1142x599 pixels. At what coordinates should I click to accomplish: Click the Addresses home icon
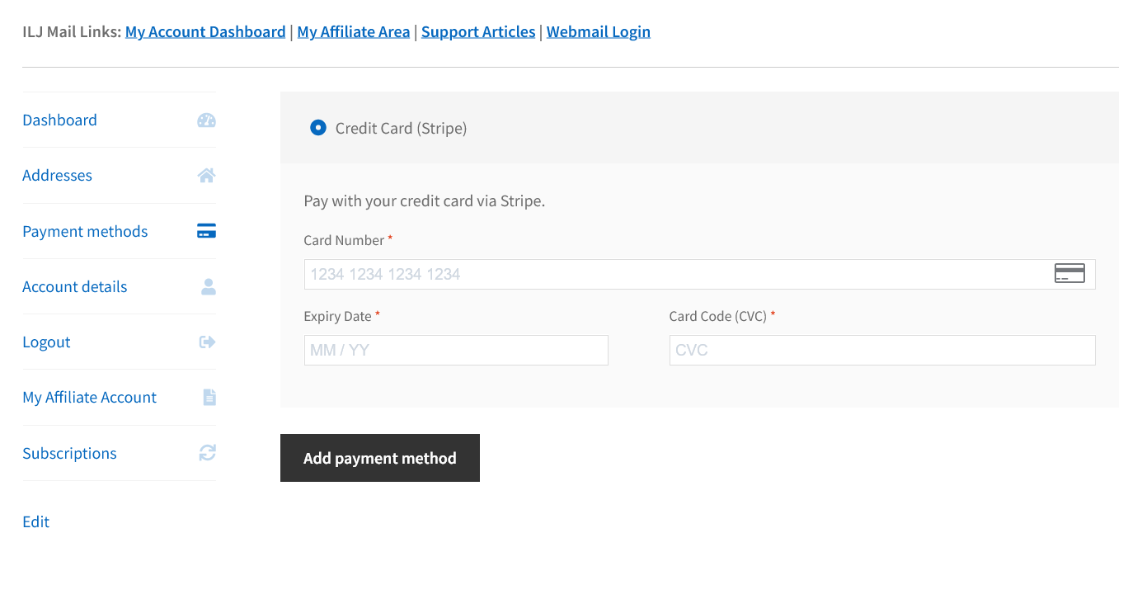[206, 176]
